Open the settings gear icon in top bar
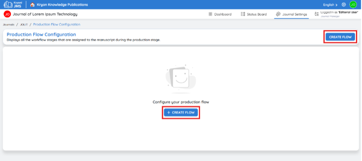The height and width of the screenshot is (161, 362). pos(344,5)
